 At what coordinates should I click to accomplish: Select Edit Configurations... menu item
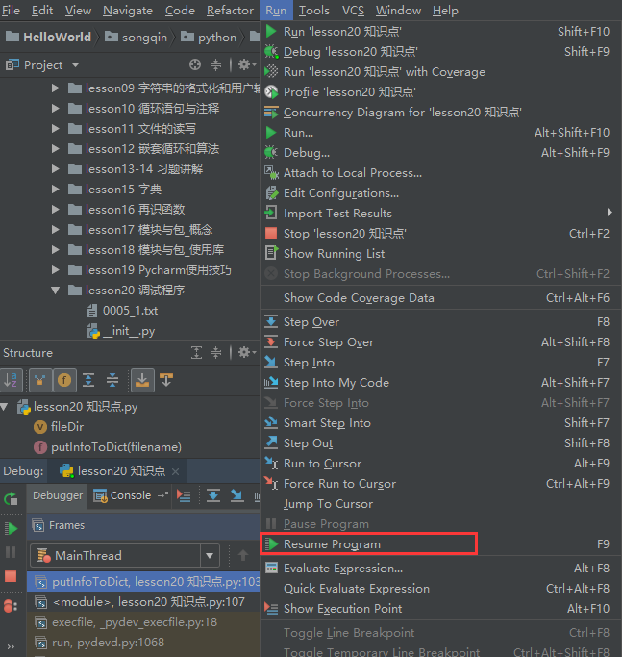[440, 193]
